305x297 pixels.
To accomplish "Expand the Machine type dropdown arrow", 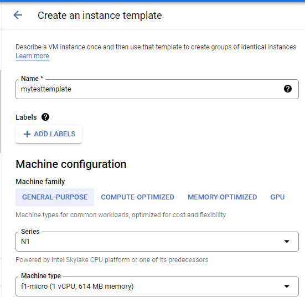I will (x=287, y=286).
